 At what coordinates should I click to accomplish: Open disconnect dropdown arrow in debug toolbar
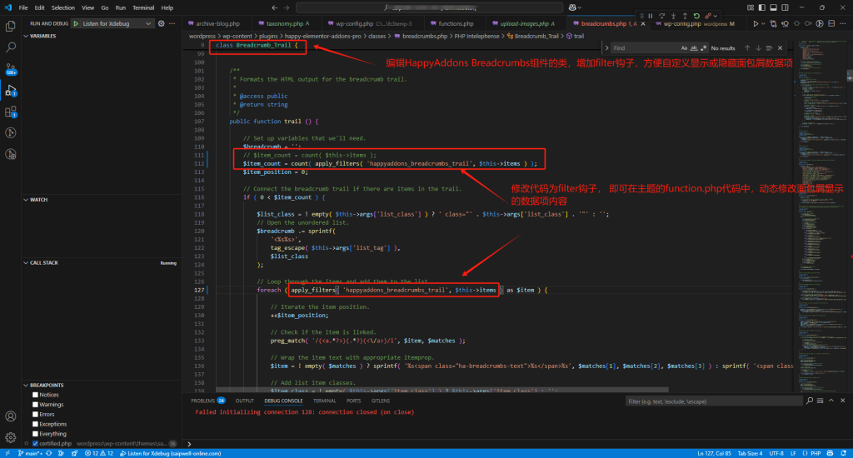click(x=715, y=17)
